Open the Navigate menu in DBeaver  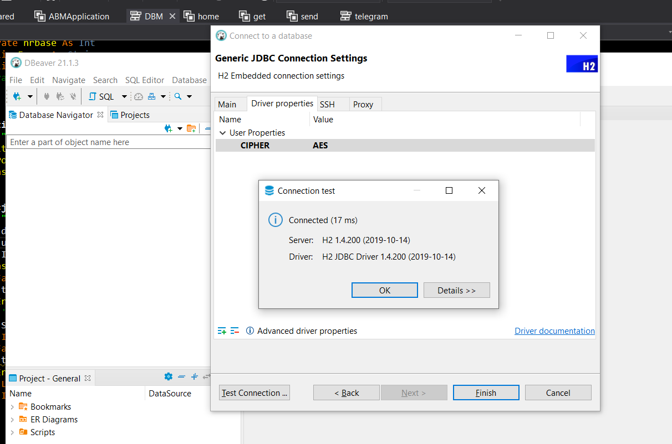[69, 80]
